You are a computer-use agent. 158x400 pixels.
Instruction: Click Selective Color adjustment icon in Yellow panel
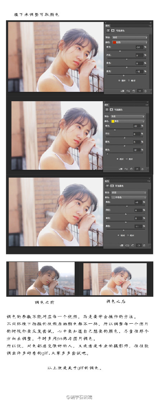tap(107, 110)
